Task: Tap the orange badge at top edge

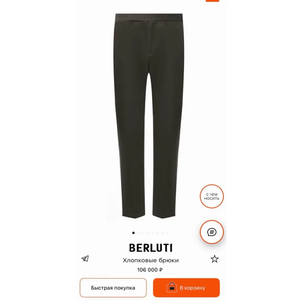Action: click(x=212, y=1)
